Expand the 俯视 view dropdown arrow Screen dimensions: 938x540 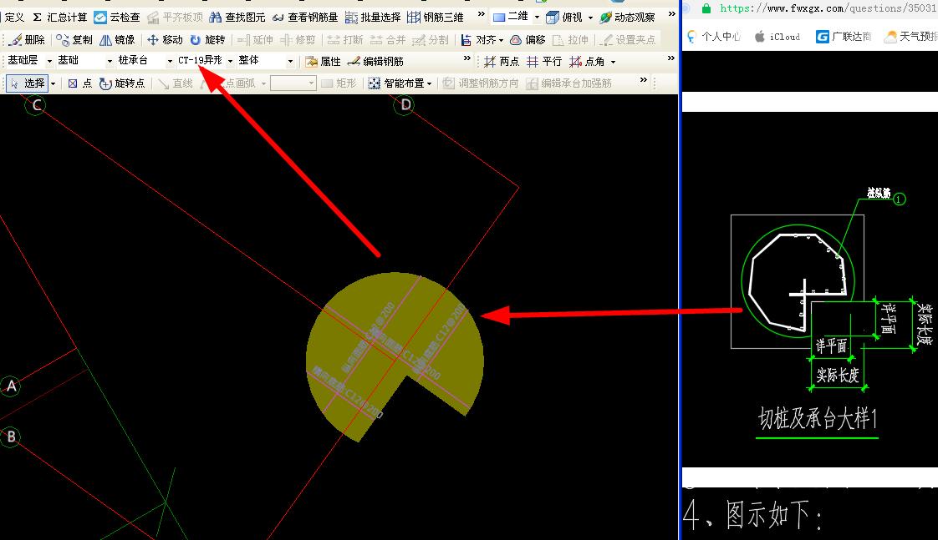pyautogui.click(x=590, y=18)
